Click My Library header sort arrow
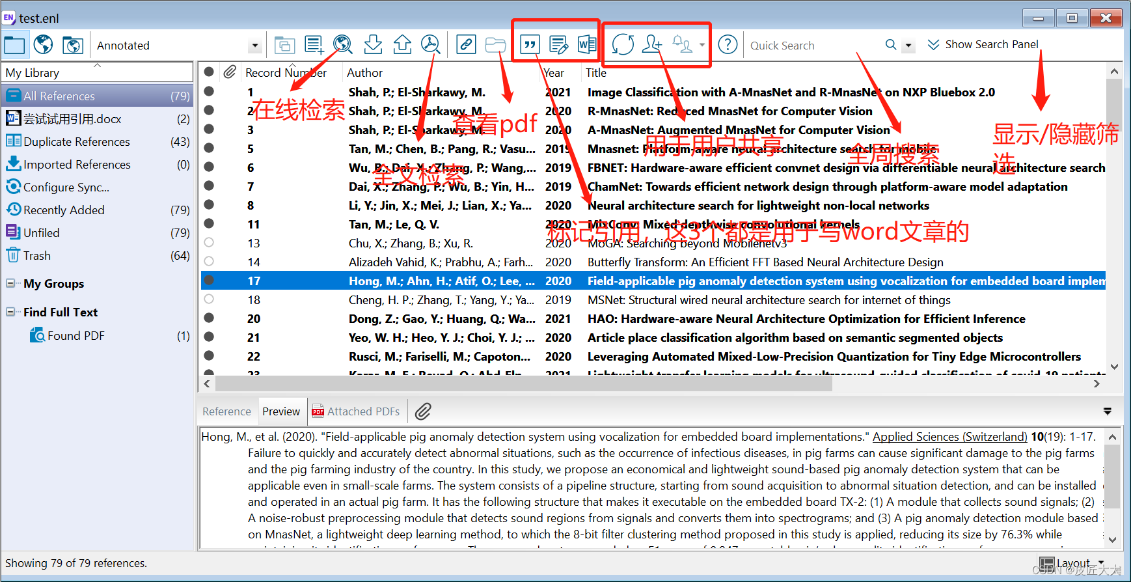The image size is (1131, 582). tap(98, 65)
